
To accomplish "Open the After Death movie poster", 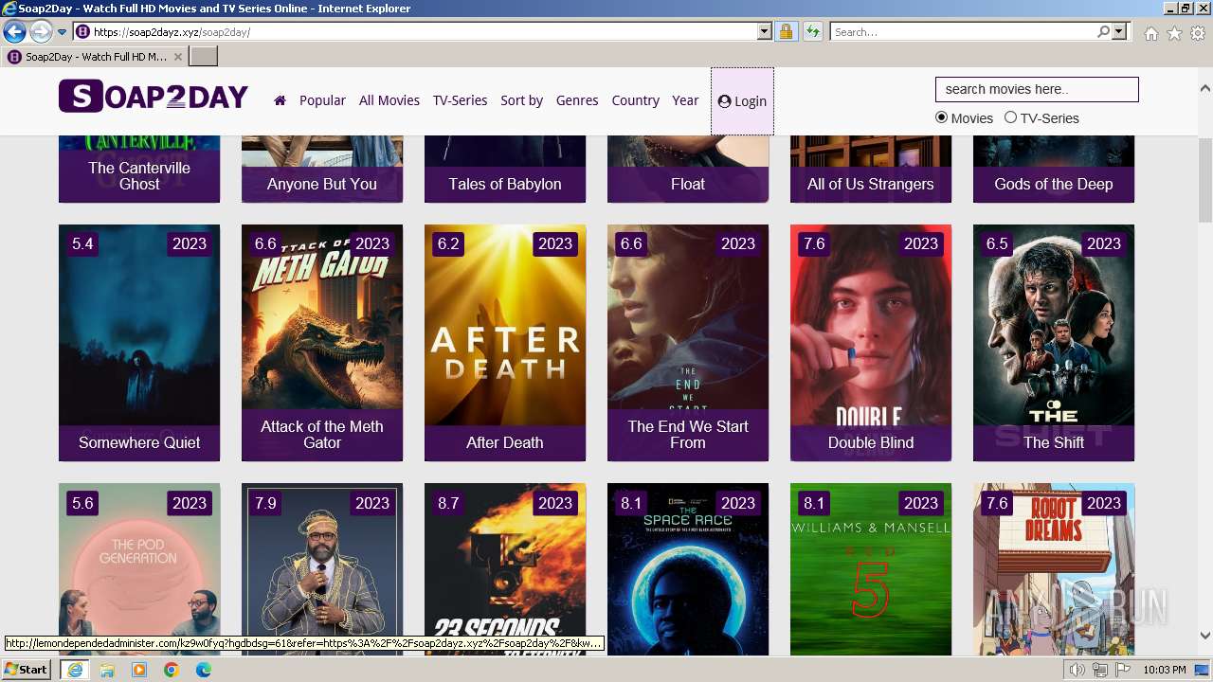I will 505,343.
